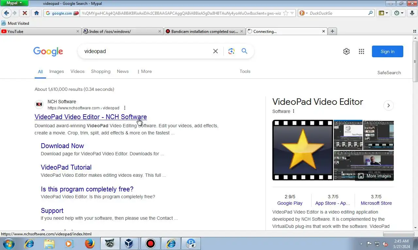Screen dimensions: 418x250
Task: Open Google quick settings gear
Action: 346,51
